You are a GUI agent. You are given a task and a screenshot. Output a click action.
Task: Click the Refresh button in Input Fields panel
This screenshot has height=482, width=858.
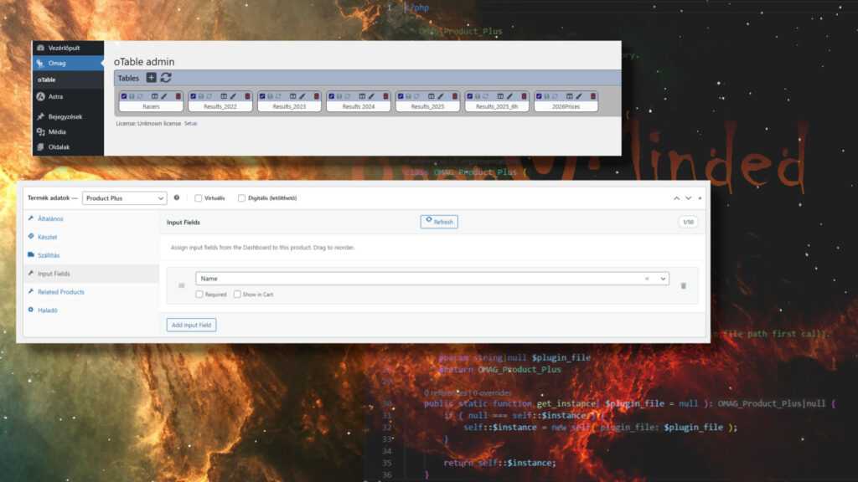click(x=438, y=222)
